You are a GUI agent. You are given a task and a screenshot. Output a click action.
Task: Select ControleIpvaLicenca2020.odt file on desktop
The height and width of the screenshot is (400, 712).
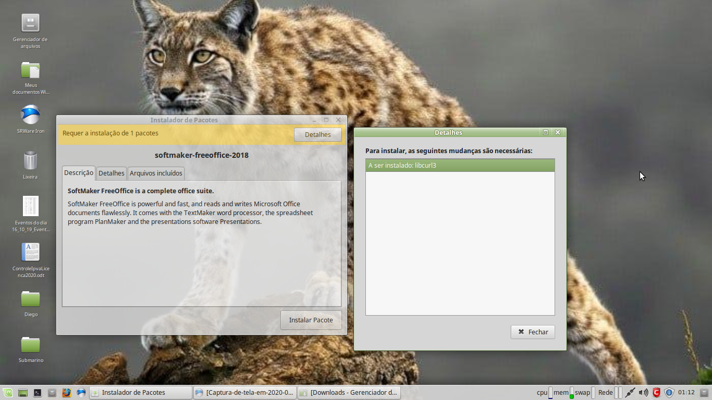tap(30, 253)
